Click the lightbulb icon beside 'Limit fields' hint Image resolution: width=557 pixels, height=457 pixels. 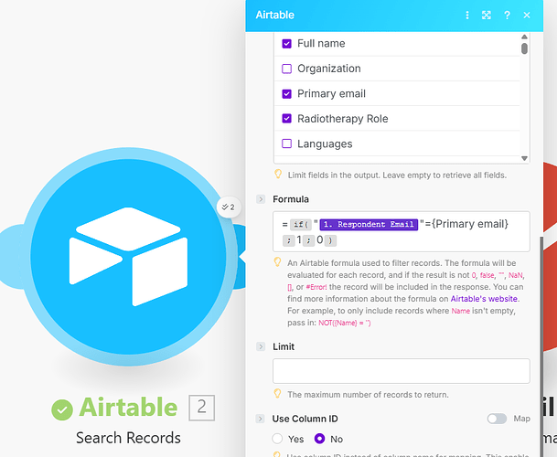click(x=278, y=174)
